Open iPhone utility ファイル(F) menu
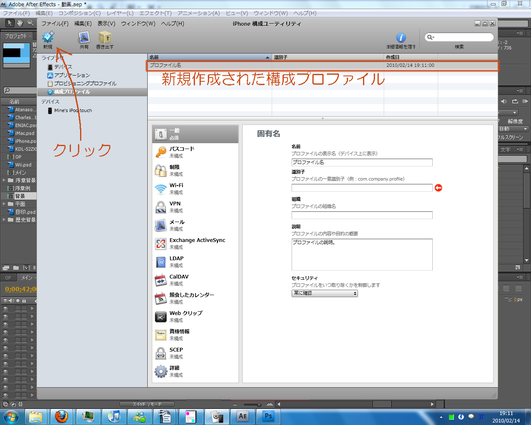531x425 pixels. 55,24
